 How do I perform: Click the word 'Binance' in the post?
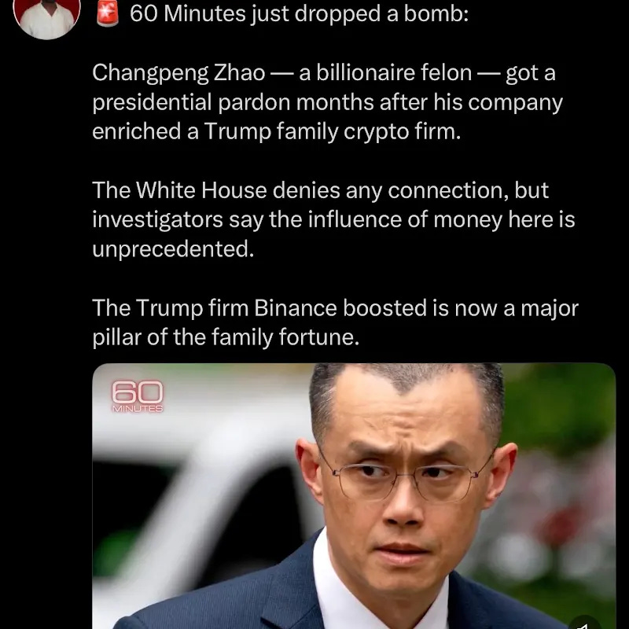coord(296,308)
